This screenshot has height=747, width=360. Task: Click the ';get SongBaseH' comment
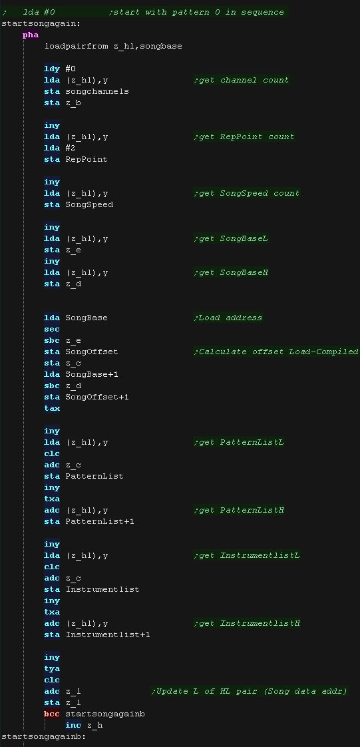pos(231,272)
